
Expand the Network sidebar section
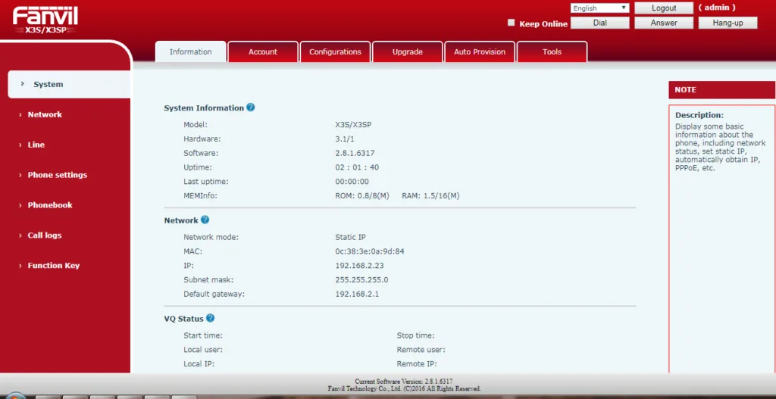(x=45, y=114)
